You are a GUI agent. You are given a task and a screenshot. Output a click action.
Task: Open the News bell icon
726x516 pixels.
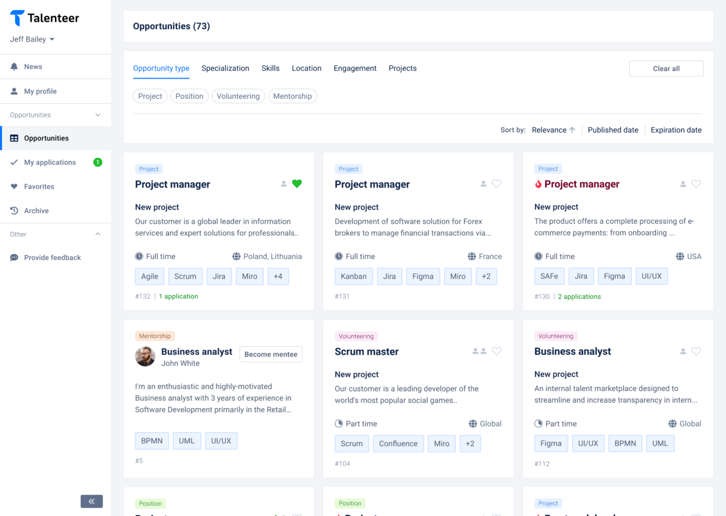point(14,66)
